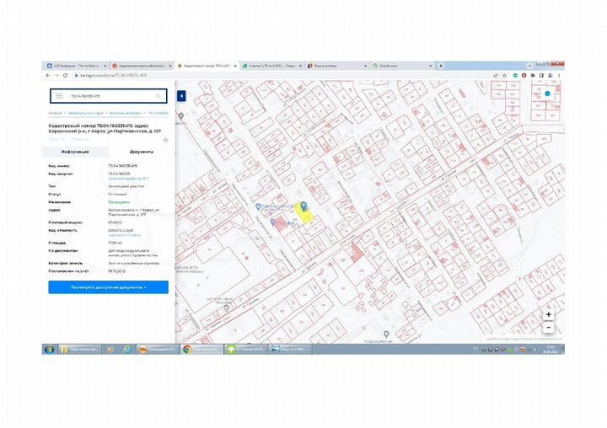Viewport: 607px width, 428px height.
Task: Click the Windows Start button
Action: pyautogui.click(x=48, y=349)
